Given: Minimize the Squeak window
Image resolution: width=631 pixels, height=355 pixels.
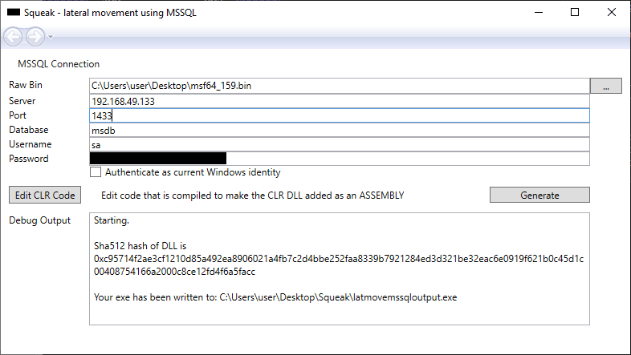Looking at the screenshot, I should [x=537, y=12].
